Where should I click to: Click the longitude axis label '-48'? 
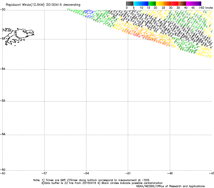pyautogui.click(x=170, y=173)
